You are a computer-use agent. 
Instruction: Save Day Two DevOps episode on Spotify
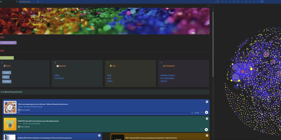tap(24, 127)
